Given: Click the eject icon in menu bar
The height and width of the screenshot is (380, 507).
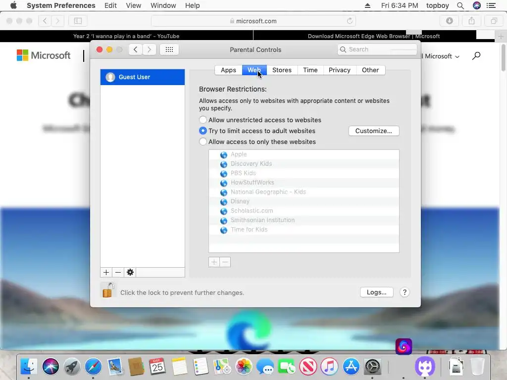Looking at the screenshot, I should [367, 5].
